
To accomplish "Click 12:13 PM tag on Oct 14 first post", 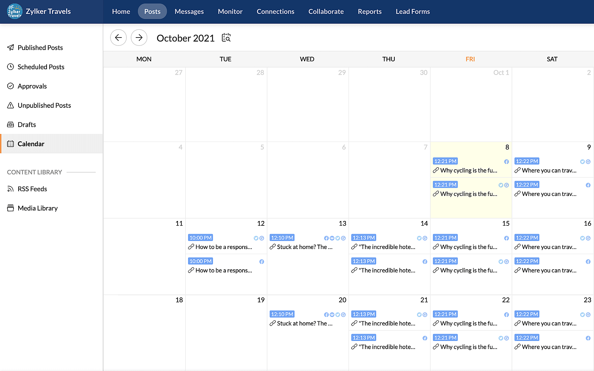I will point(364,238).
